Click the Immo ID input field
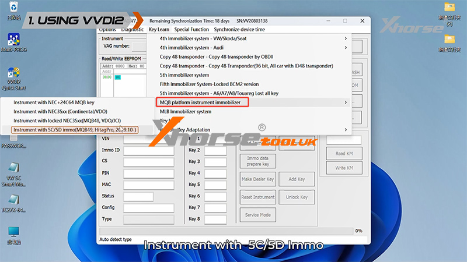Viewport: 467px width, 262px height. click(149, 151)
